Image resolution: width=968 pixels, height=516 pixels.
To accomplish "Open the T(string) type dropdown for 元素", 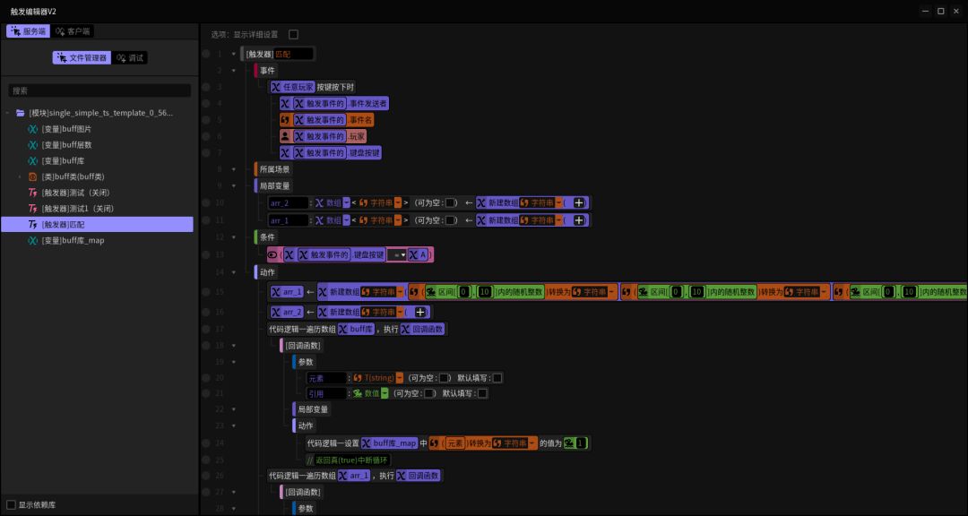I will [x=399, y=378].
